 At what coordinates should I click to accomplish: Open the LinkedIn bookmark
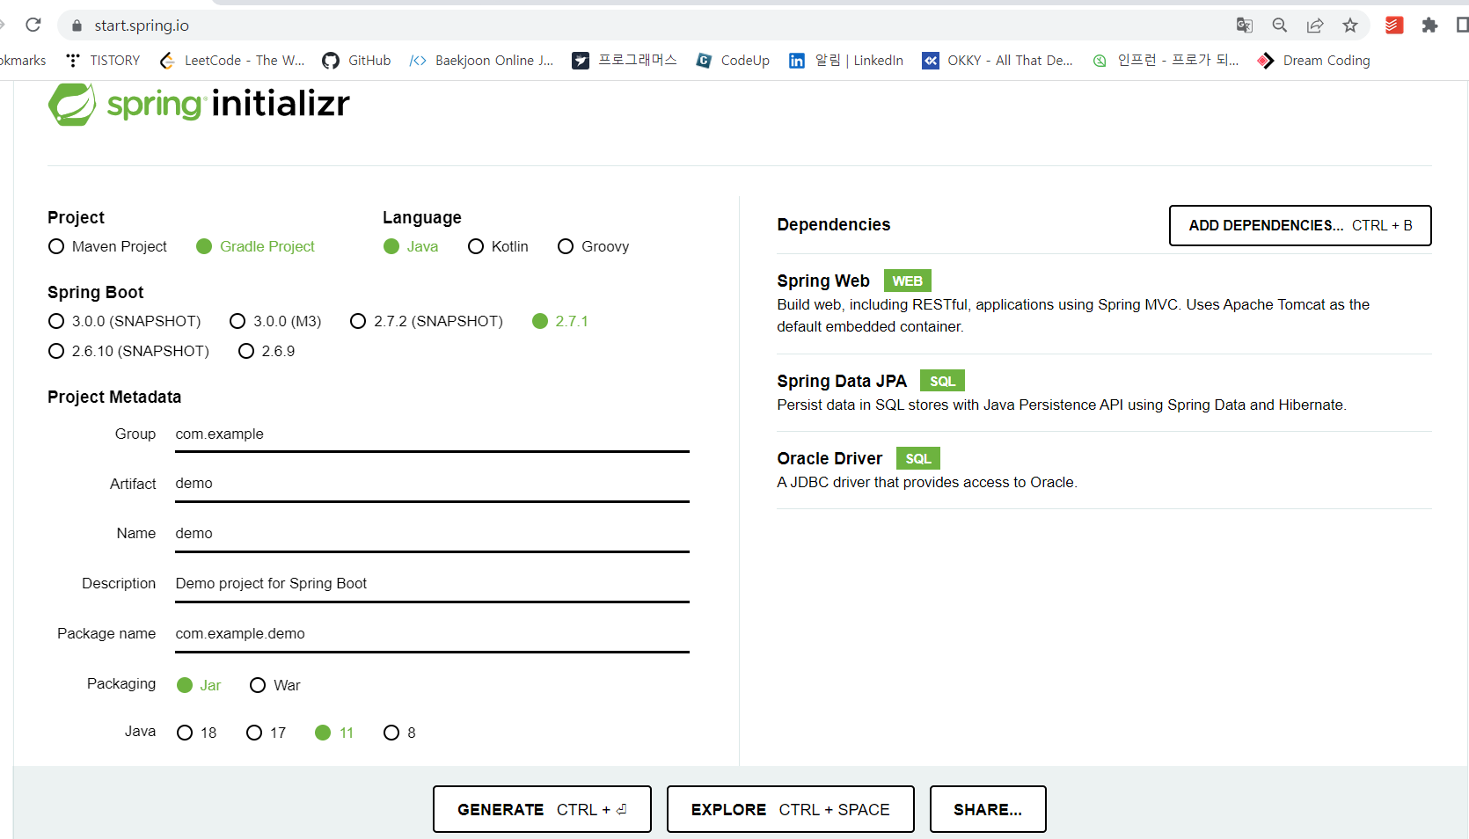(x=846, y=60)
